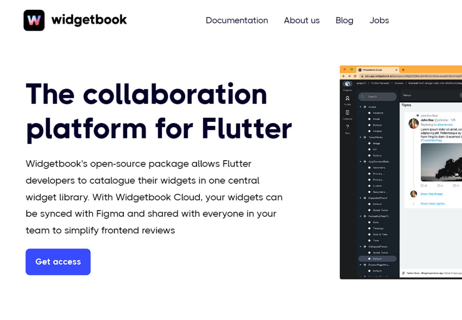462x320 pixels.
Task: Click the browser forward arrow
Action: [x=350, y=76]
